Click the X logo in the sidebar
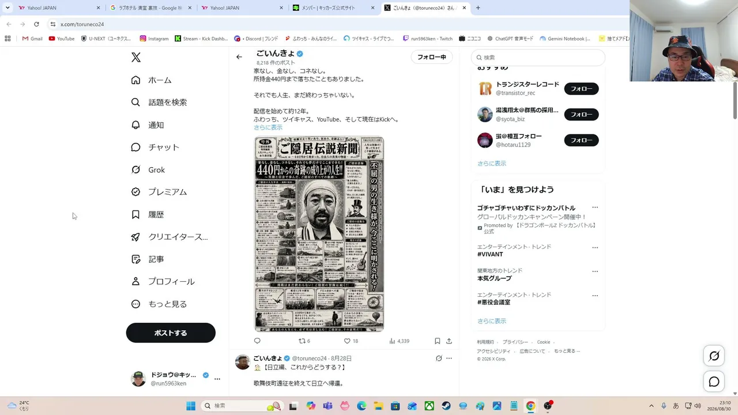Image resolution: width=738 pixels, height=415 pixels. (x=136, y=57)
